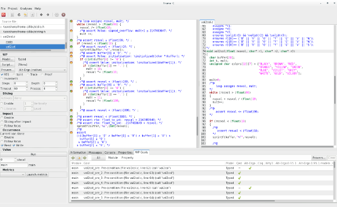Enable the Invariants checkbox
337x207 pixels.
coord(2,79)
